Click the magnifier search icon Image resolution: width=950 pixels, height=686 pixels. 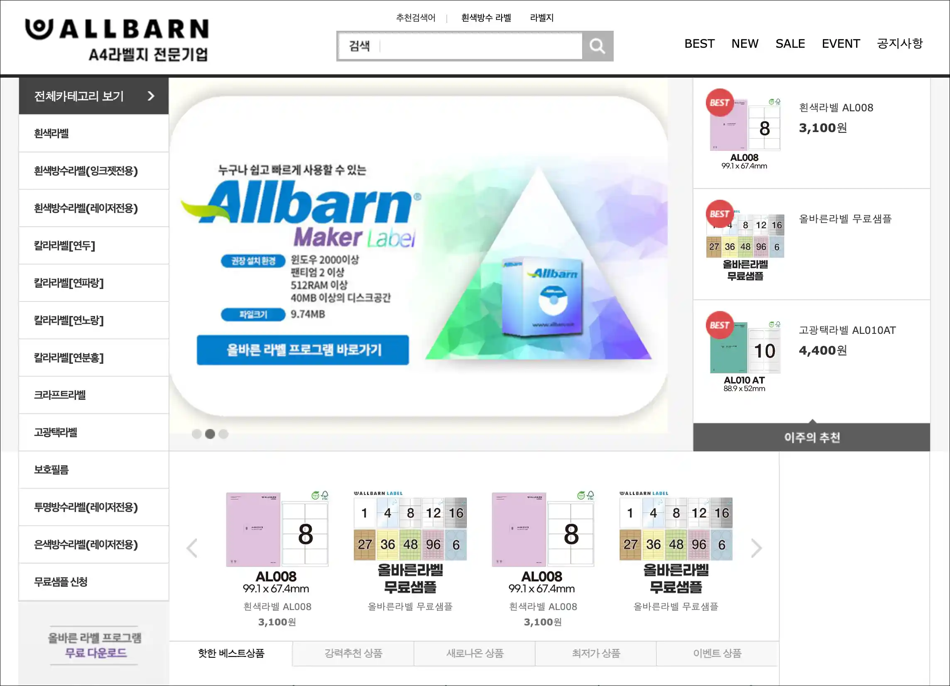[597, 46]
